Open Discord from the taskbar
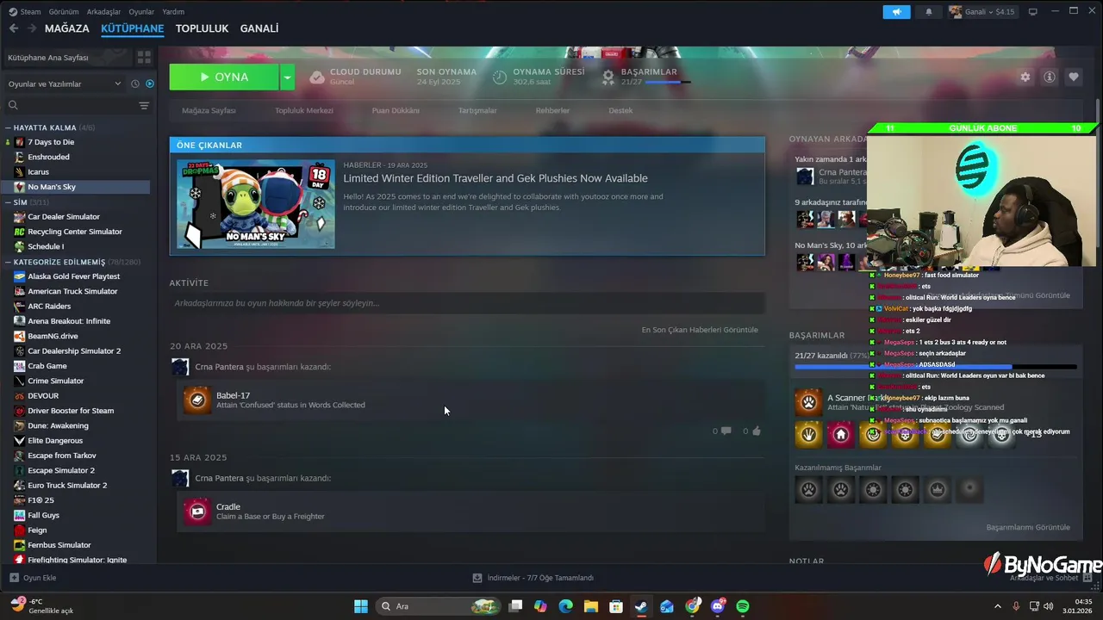This screenshot has height=620, width=1103. tap(718, 606)
